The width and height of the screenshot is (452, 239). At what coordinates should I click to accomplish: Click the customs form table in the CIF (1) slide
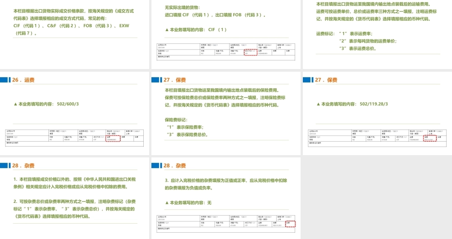coord(226,52)
